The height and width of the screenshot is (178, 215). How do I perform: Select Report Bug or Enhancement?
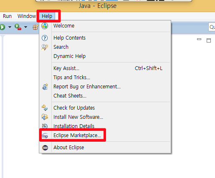(105, 87)
